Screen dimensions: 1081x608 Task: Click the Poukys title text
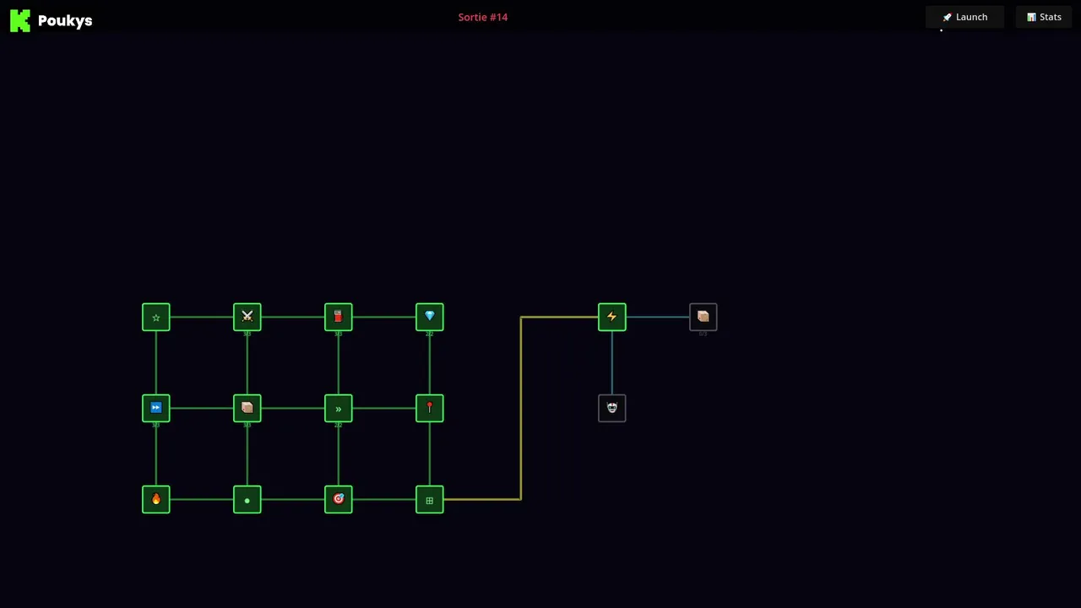pos(65,20)
